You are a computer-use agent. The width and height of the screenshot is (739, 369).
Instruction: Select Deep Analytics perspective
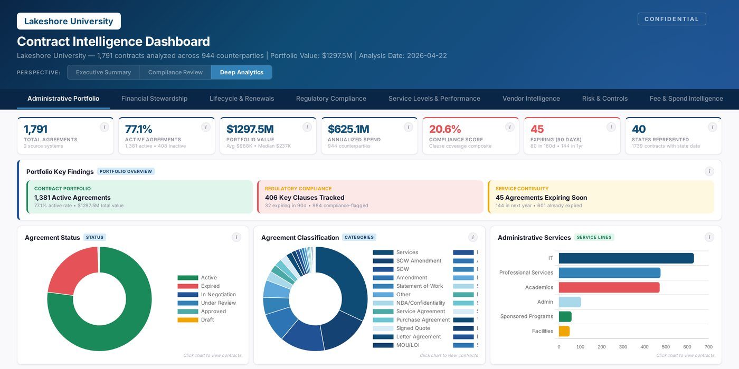[242, 72]
